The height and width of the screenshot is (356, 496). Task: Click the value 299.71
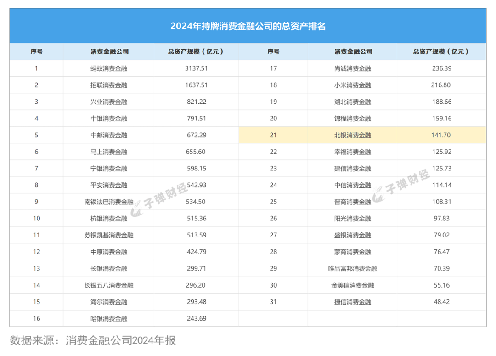coord(197,269)
